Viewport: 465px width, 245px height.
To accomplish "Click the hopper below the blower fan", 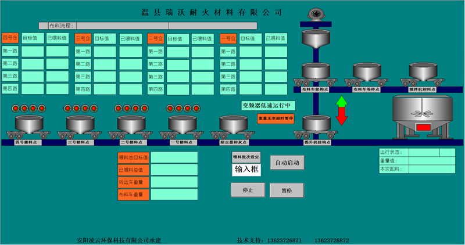I will 316,39.
